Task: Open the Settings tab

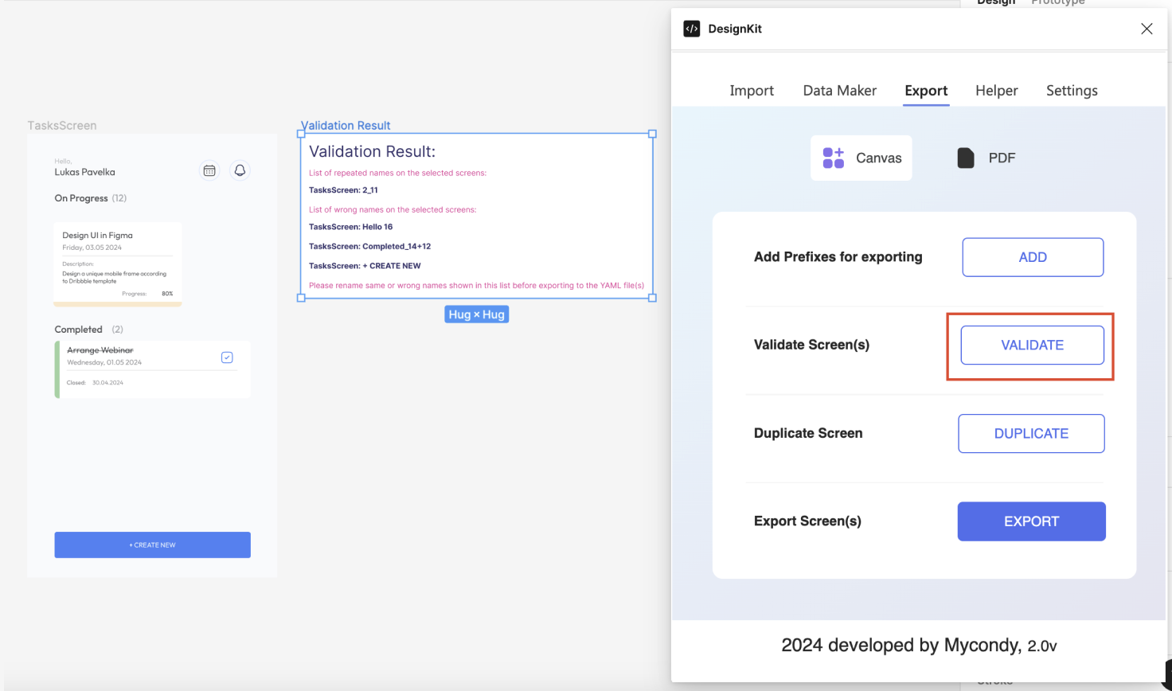Action: click(x=1072, y=90)
